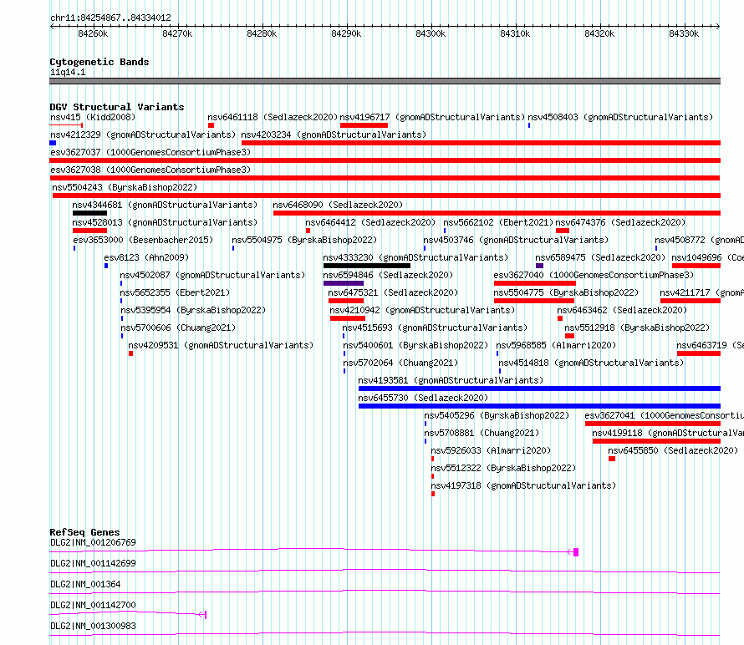
Task: Click nsv5400601 (ByrskaBishop2022) label
Action: click(415, 345)
